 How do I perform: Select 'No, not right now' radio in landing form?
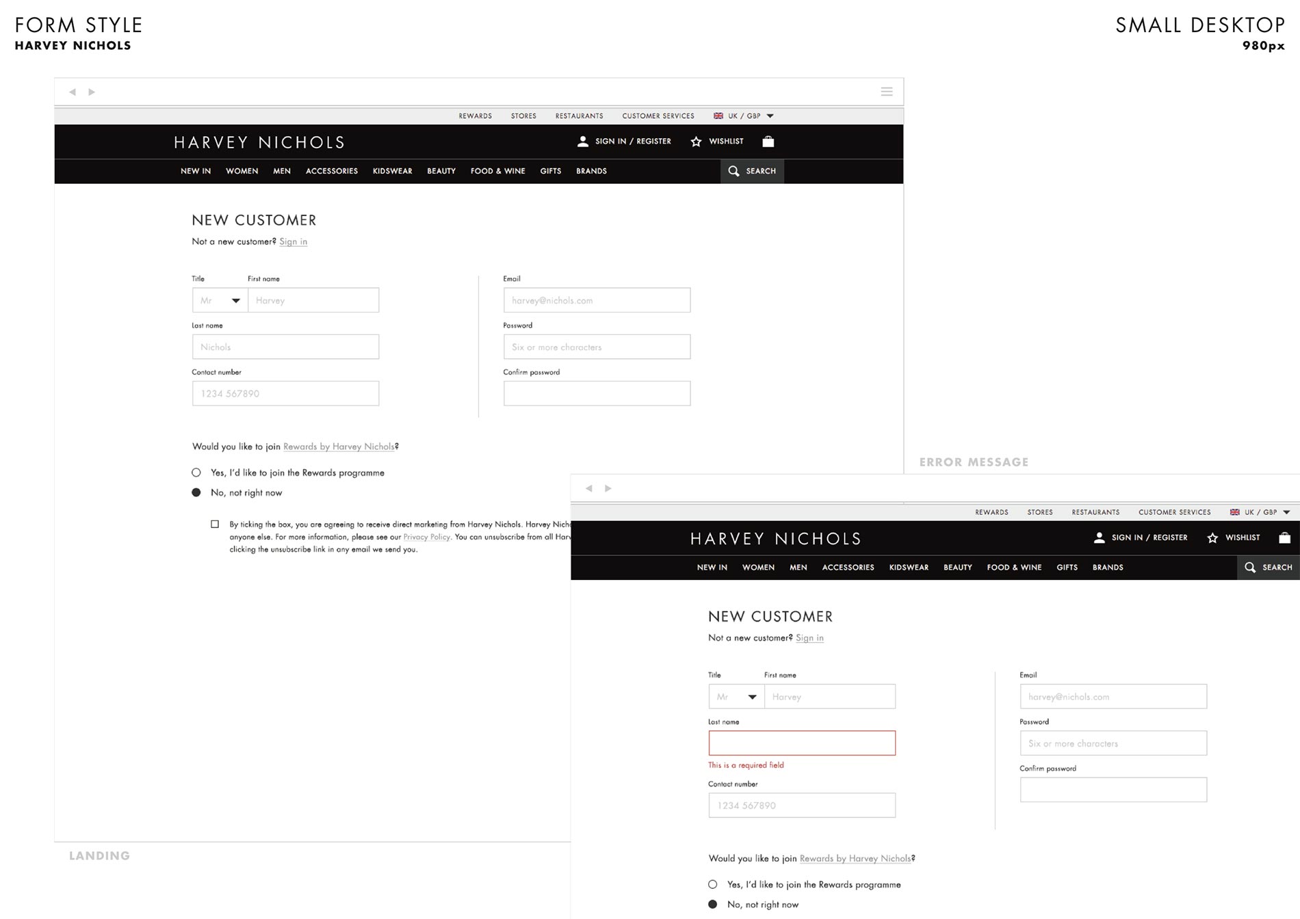(196, 492)
